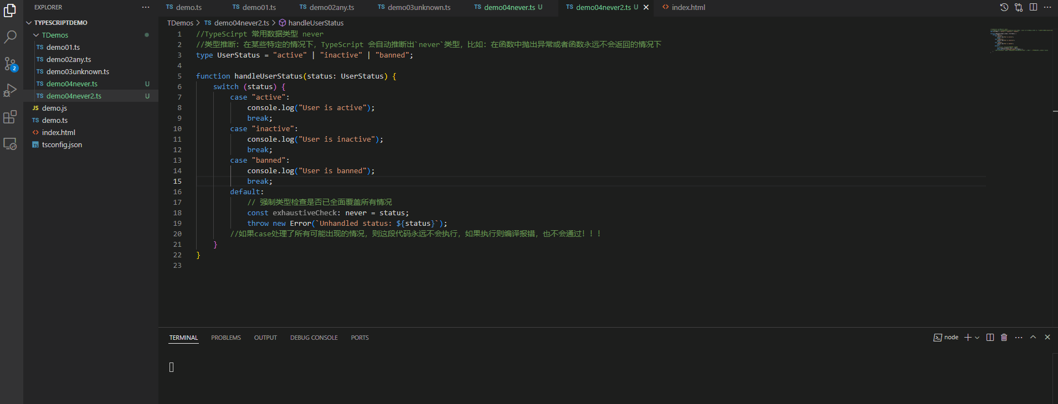Select the node terminal instance

(946, 338)
